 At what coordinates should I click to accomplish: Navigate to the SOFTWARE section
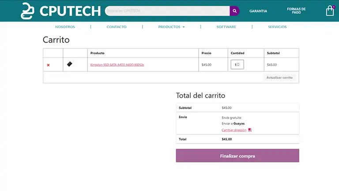(x=226, y=27)
